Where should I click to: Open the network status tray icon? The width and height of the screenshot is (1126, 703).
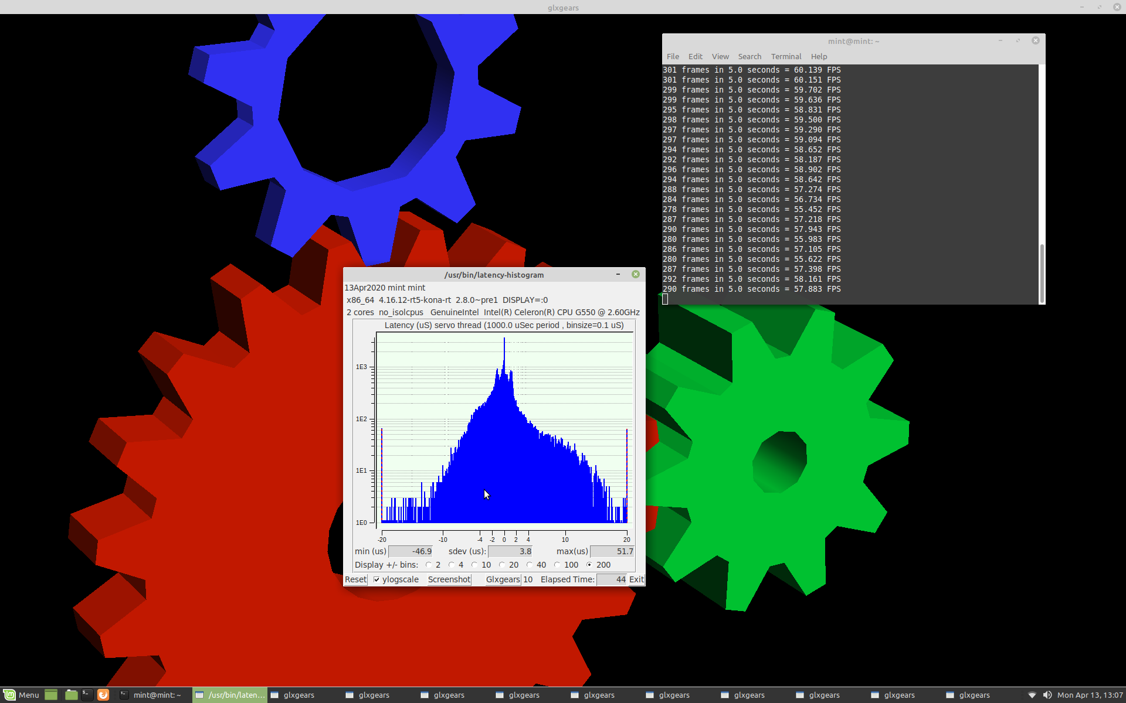tap(1032, 695)
